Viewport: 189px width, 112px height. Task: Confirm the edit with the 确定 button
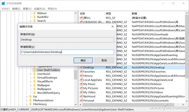click(83, 60)
